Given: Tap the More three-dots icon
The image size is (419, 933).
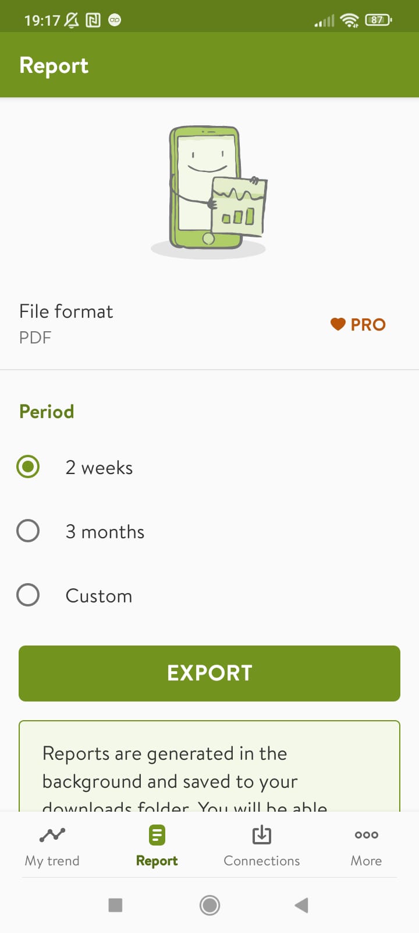Looking at the screenshot, I should [x=366, y=835].
